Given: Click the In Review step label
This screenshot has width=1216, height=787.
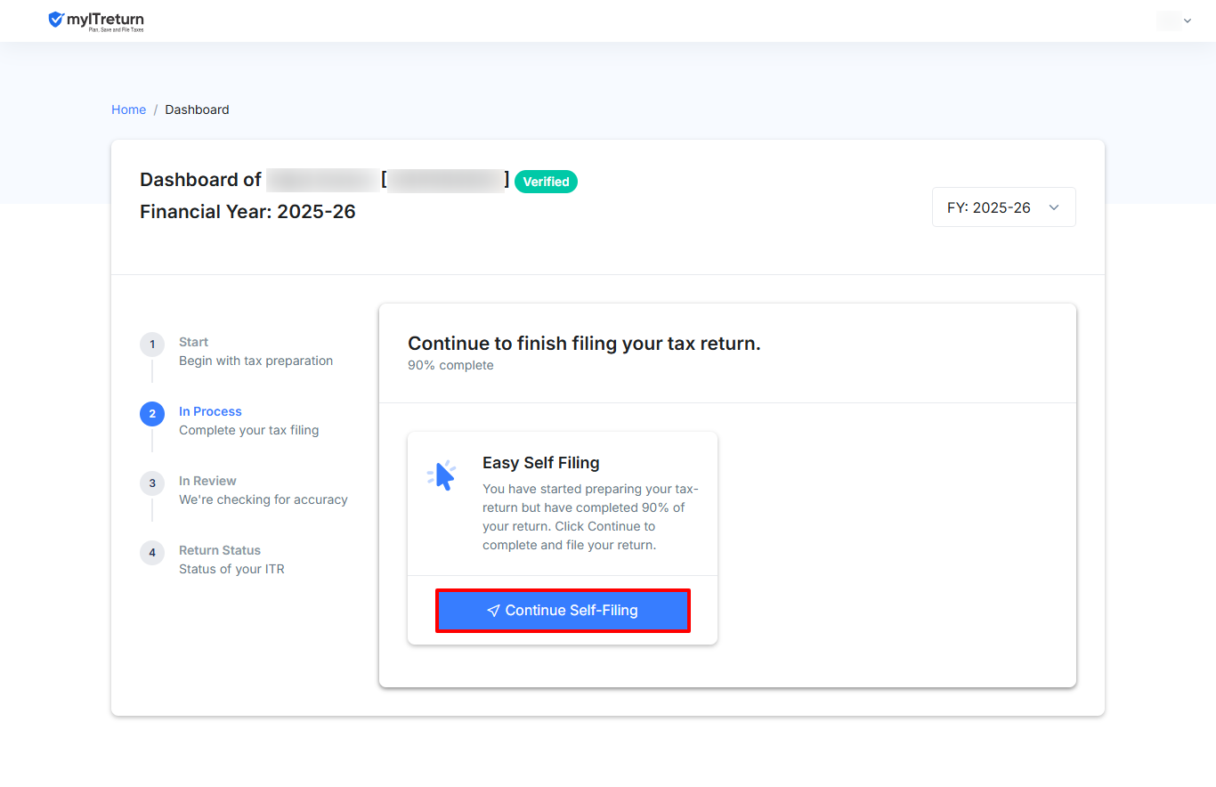Looking at the screenshot, I should [207, 481].
